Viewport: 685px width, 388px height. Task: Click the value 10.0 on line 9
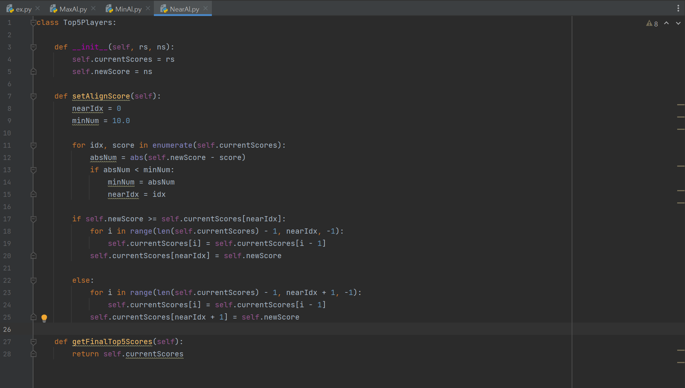pyautogui.click(x=121, y=121)
